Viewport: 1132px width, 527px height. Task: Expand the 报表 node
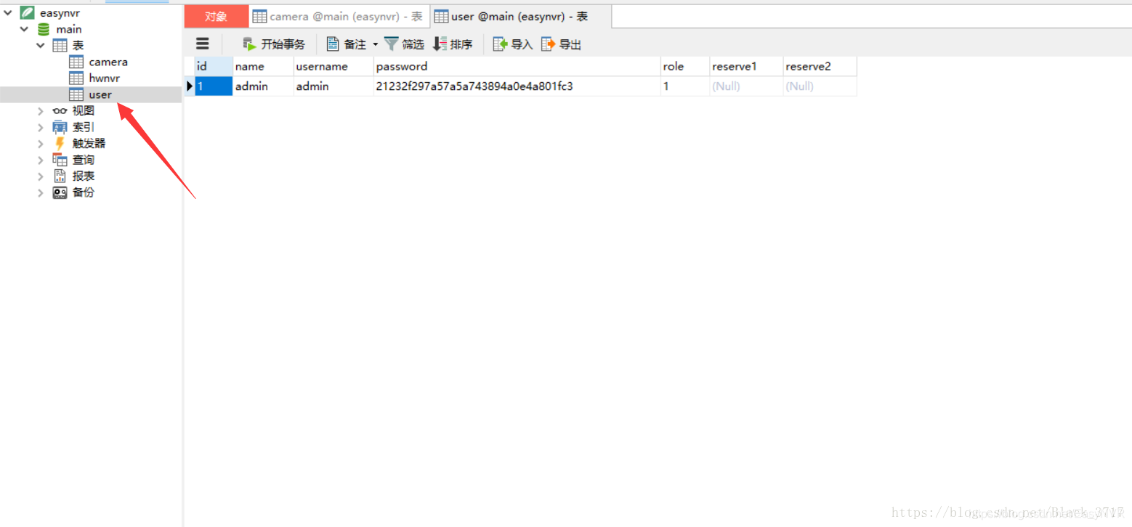coord(41,176)
